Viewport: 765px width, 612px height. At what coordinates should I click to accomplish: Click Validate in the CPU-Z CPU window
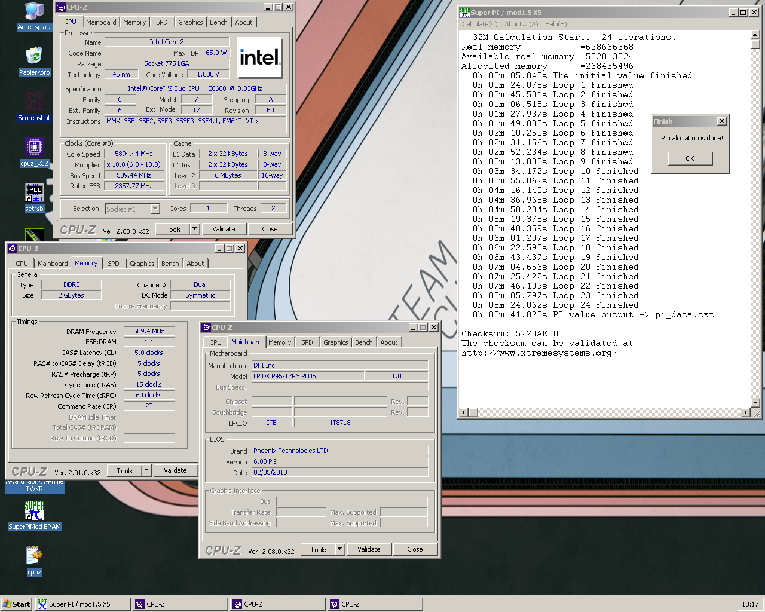[224, 229]
